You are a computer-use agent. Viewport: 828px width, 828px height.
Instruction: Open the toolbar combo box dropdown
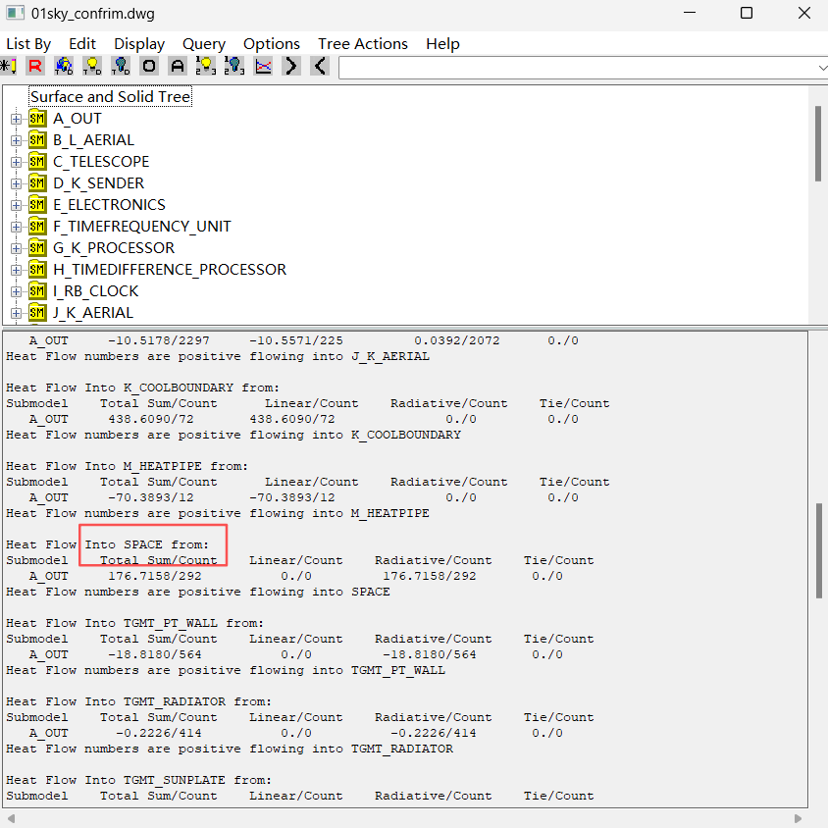(821, 67)
